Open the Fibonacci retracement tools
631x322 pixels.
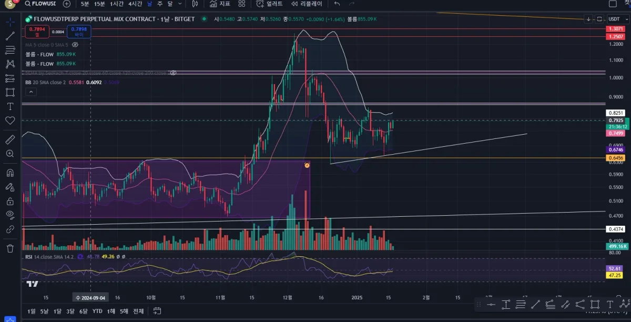[x=10, y=51]
